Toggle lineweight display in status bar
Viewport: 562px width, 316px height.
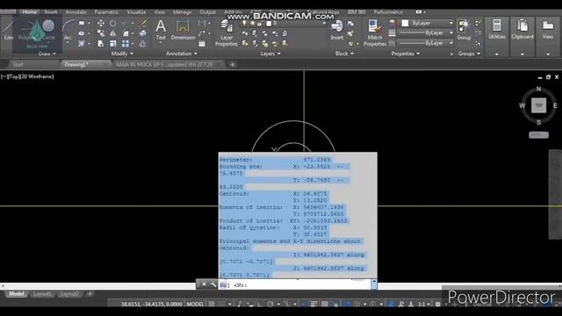(x=313, y=304)
